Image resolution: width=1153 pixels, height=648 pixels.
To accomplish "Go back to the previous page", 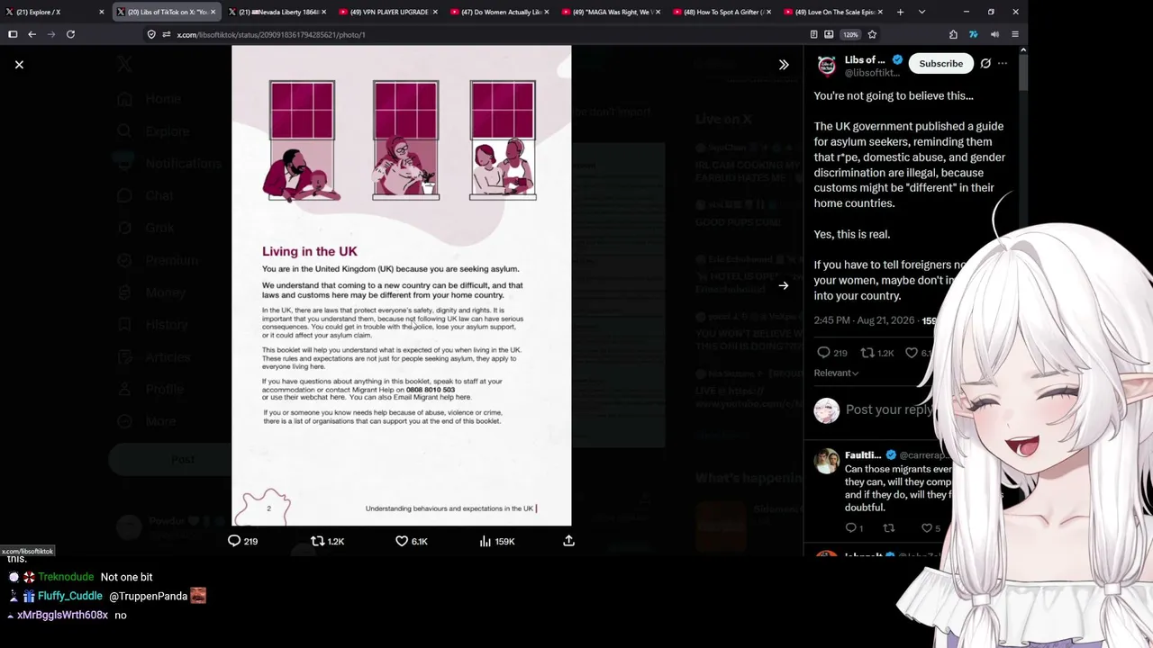I will point(32,34).
